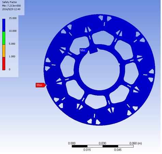Select the green legend color band
Viewport: 162px width, 154px height.
[4, 38]
